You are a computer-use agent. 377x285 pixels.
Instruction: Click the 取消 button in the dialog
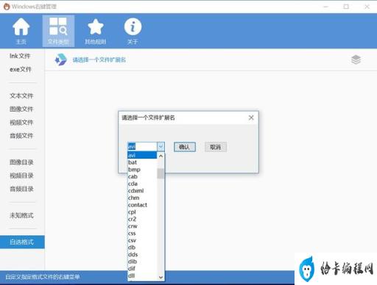pos(216,147)
